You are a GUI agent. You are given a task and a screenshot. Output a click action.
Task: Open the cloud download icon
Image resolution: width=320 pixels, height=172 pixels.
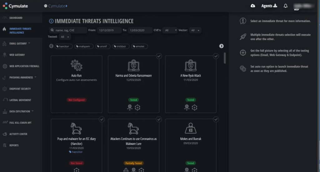(252, 6)
